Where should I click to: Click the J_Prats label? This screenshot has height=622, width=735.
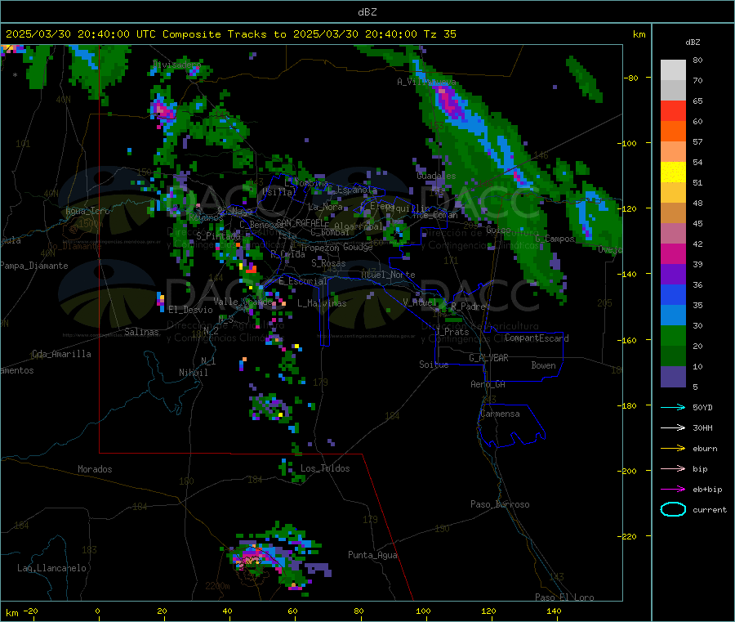click(x=452, y=332)
